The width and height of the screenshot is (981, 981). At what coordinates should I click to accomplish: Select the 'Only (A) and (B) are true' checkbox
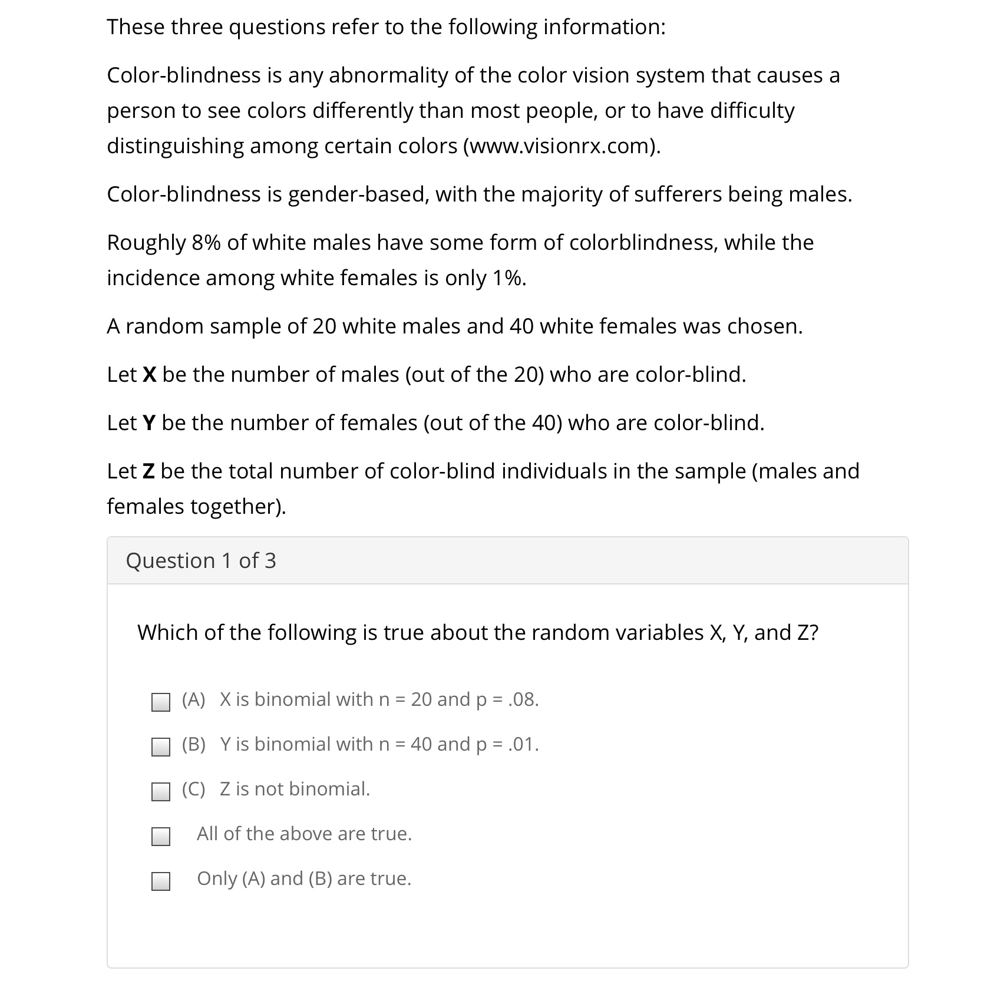160,881
